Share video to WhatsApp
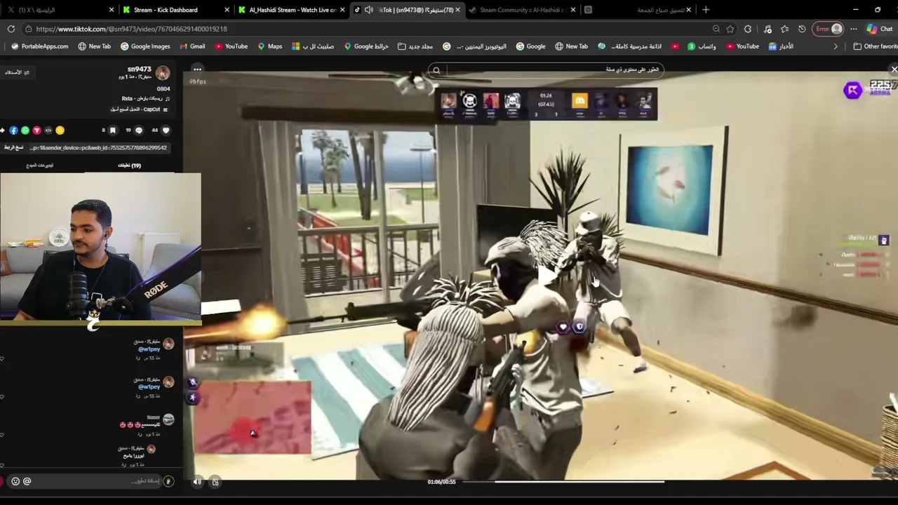 point(25,130)
